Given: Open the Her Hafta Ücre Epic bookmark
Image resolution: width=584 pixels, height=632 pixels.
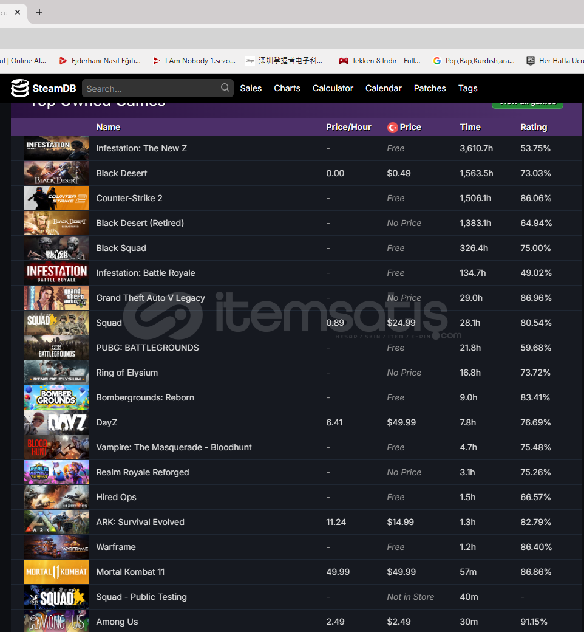Looking at the screenshot, I should (555, 61).
